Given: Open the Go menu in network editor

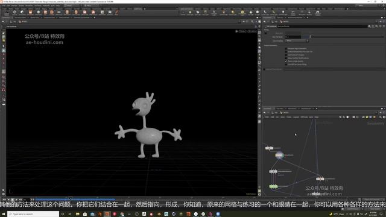Looking at the screenshot, I should (x=277, y=117).
